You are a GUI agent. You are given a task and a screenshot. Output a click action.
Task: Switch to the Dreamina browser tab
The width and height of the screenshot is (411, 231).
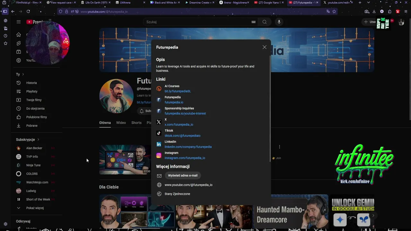(x=200, y=3)
